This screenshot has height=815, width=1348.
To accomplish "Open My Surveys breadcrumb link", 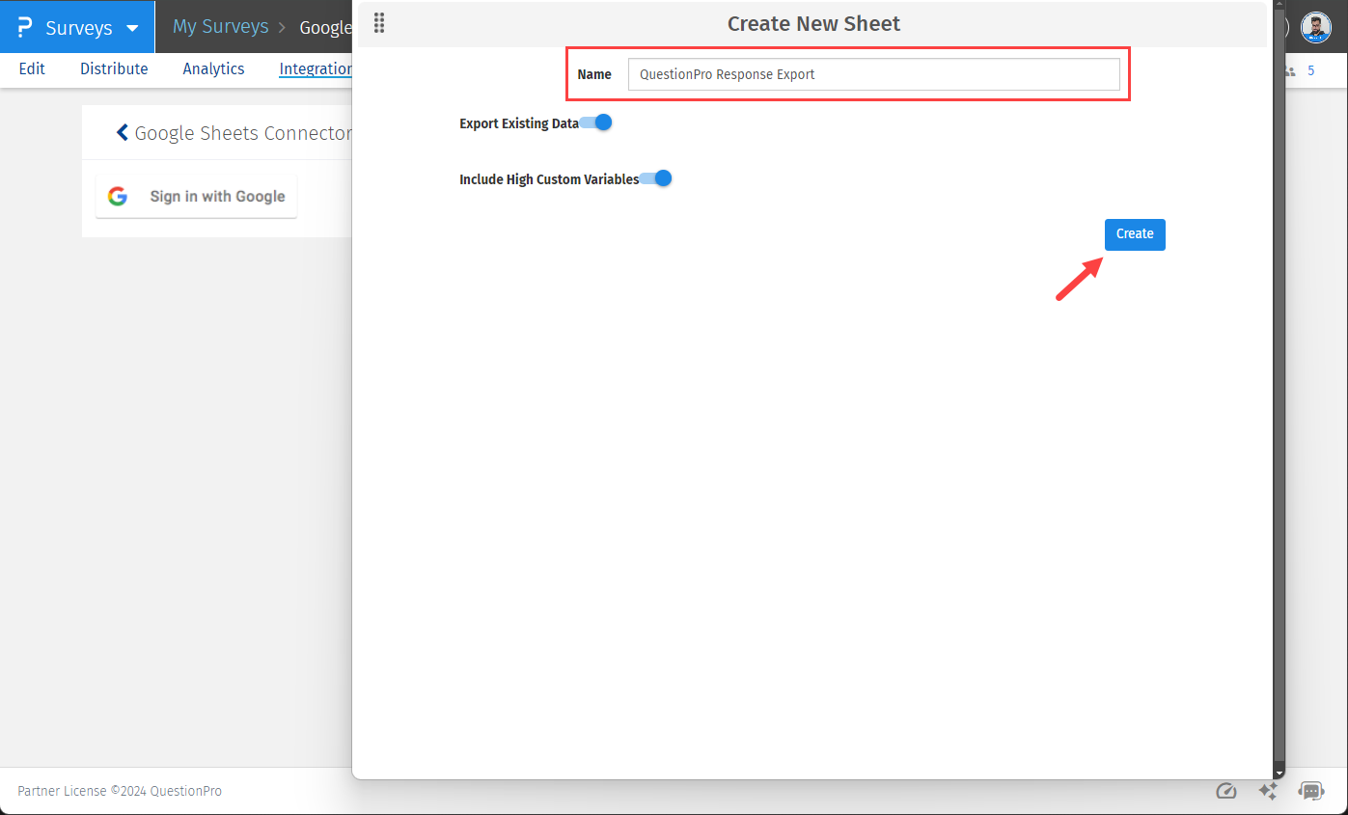I will pos(220,26).
